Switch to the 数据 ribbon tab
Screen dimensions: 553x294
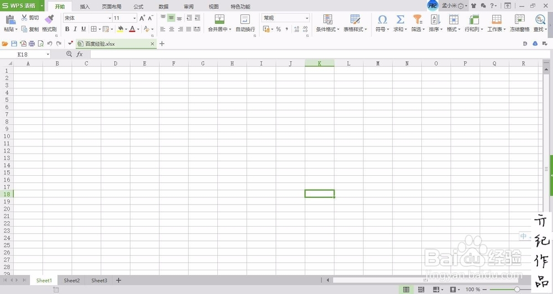pos(163,6)
